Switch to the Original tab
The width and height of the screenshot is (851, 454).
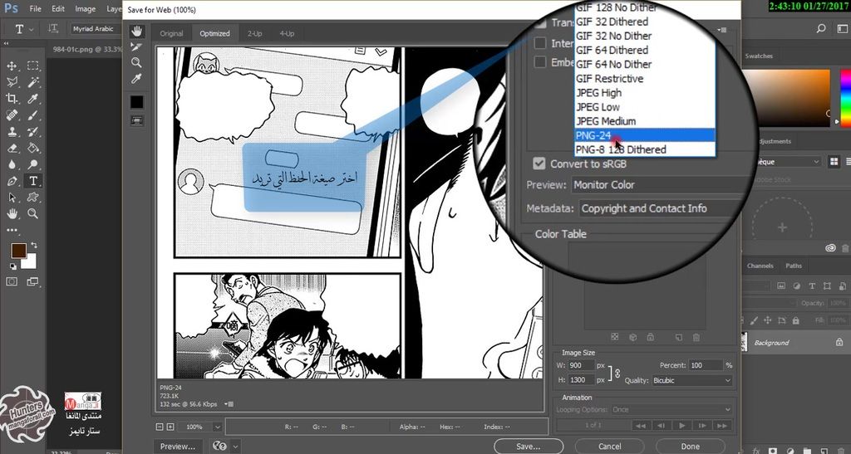tap(171, 33)
